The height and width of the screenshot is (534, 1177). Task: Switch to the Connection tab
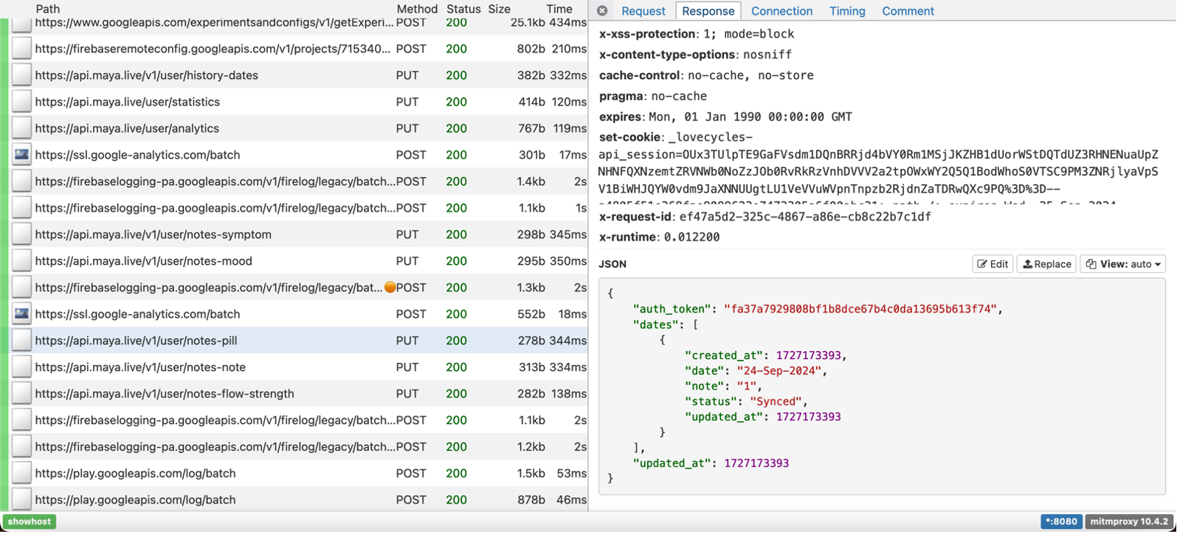coord(781,11)
